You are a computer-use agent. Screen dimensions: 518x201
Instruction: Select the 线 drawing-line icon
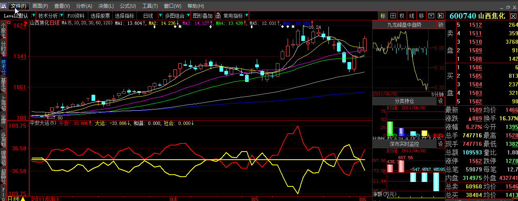point(412,16)
